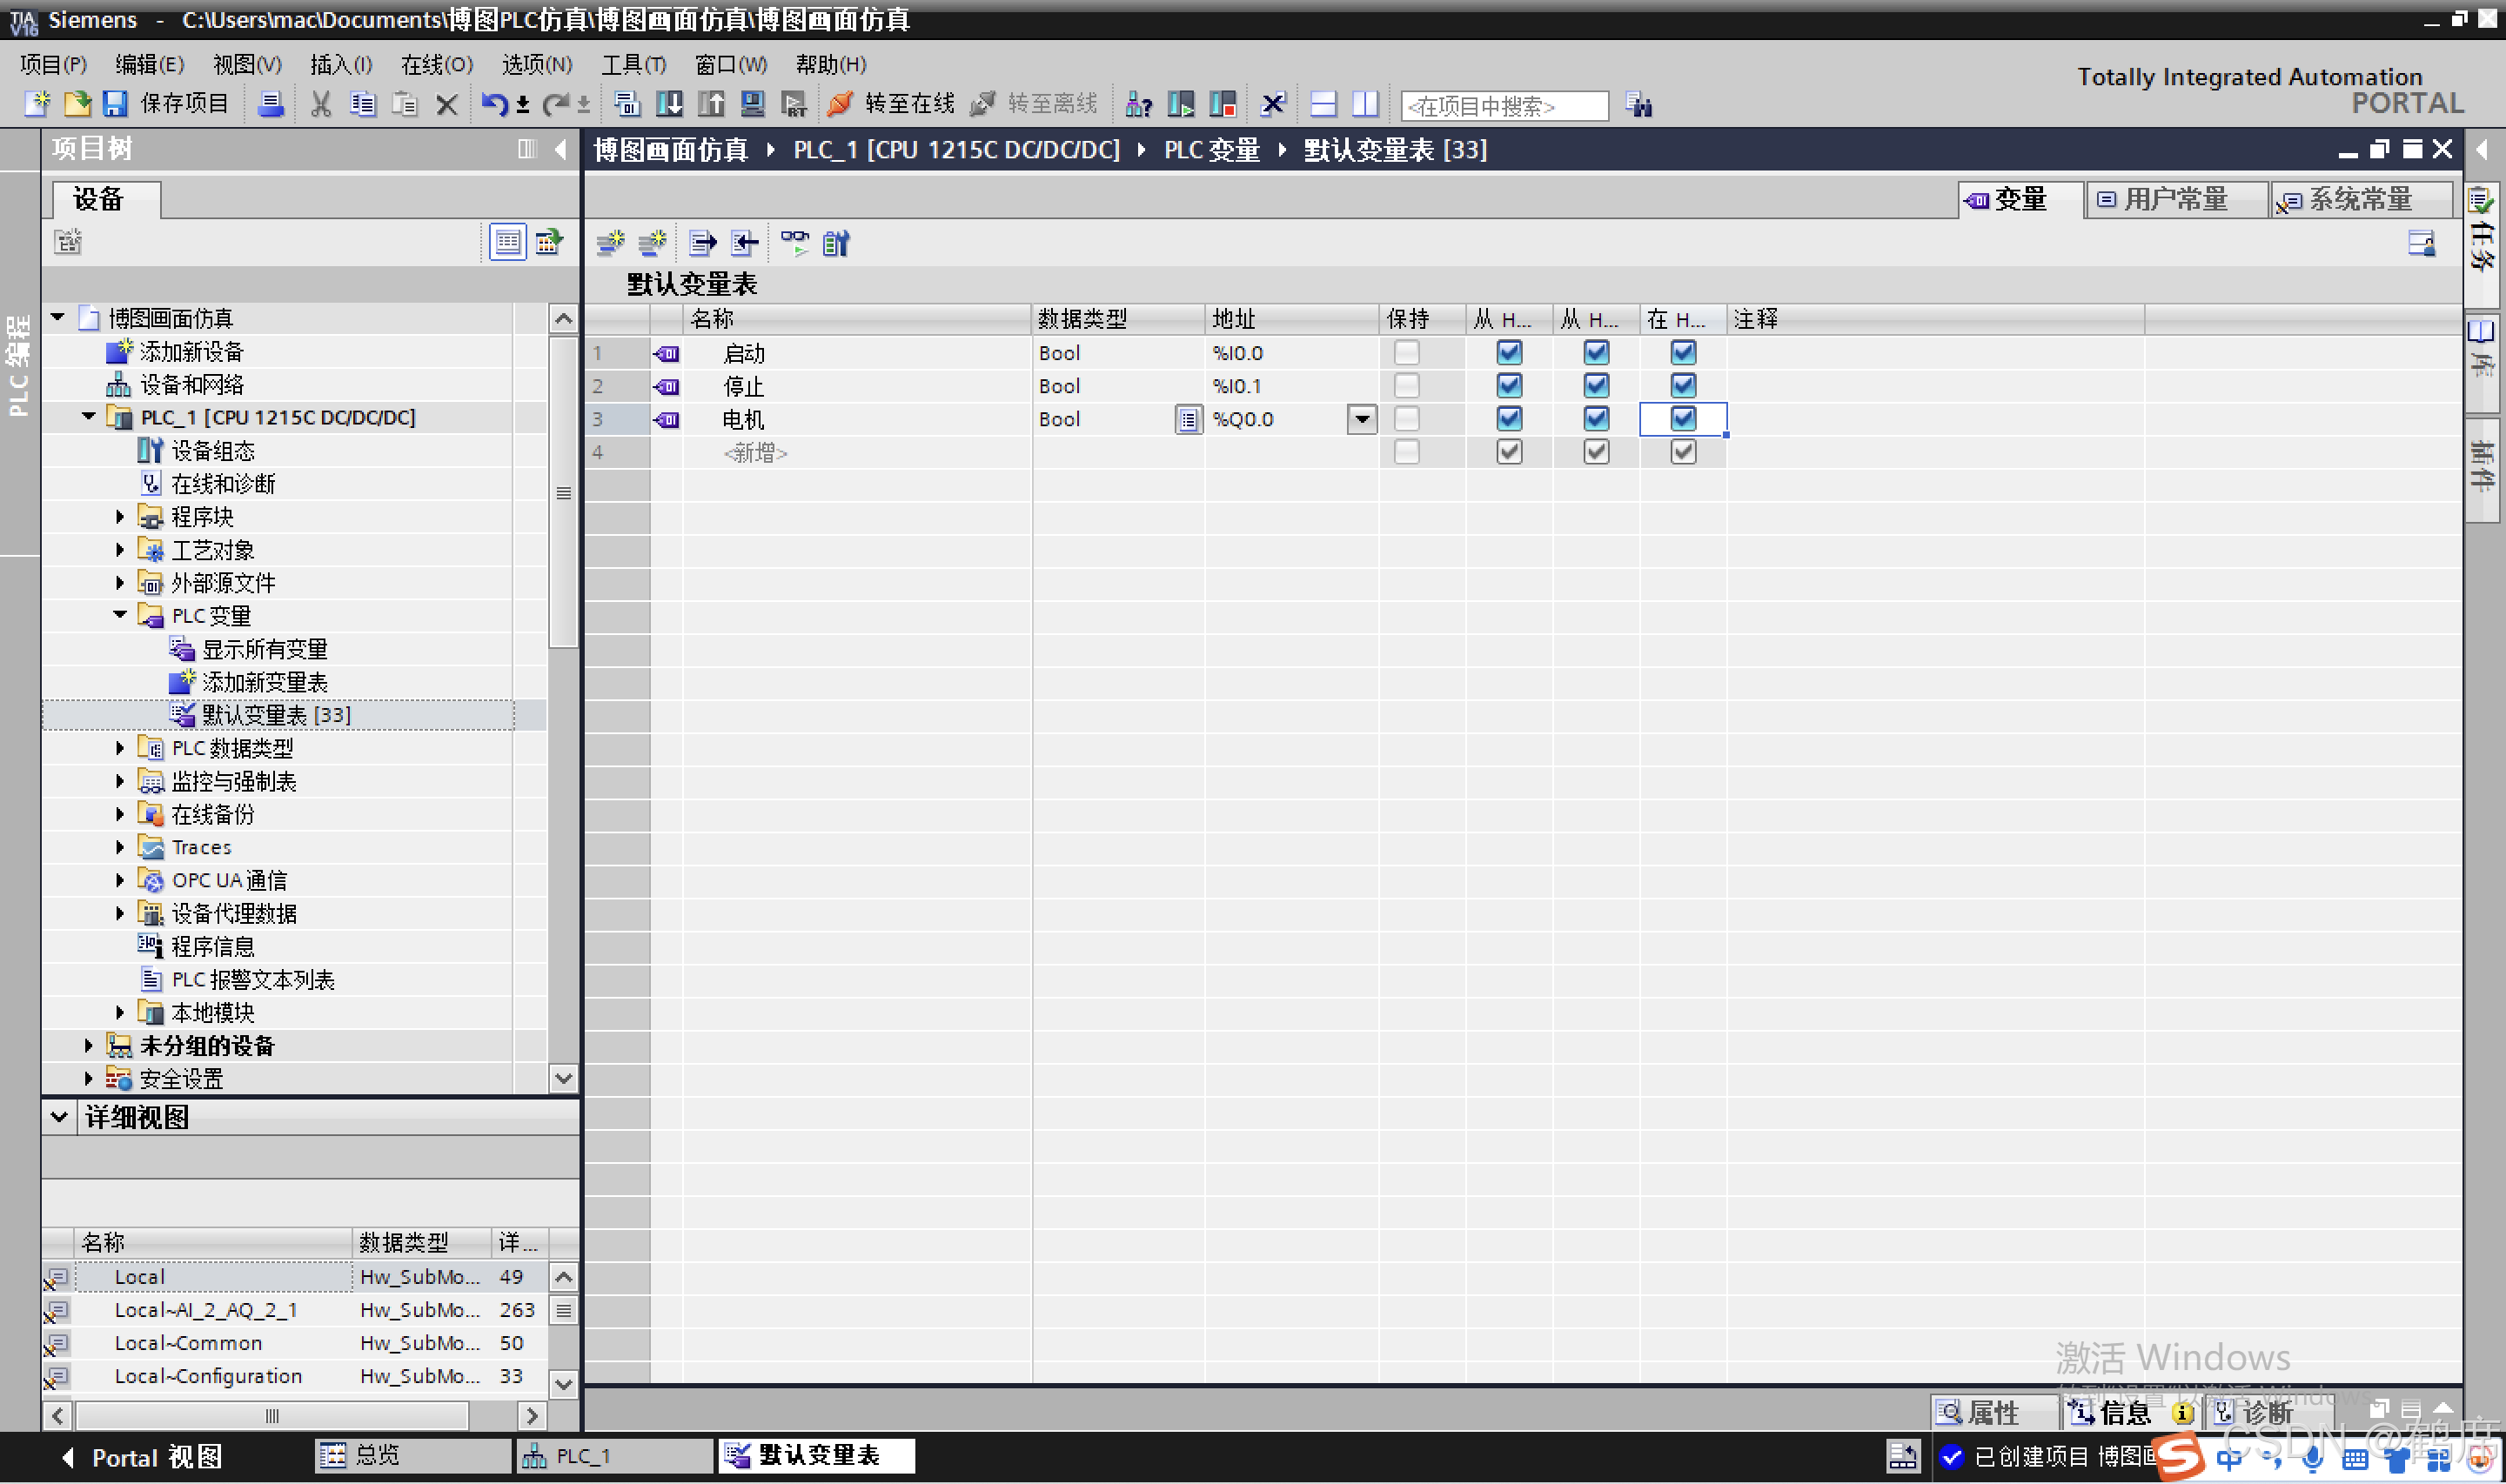Expand the 程序块 tree node
Screen dimensions: 2506x1484
click(x=120, y=517)
